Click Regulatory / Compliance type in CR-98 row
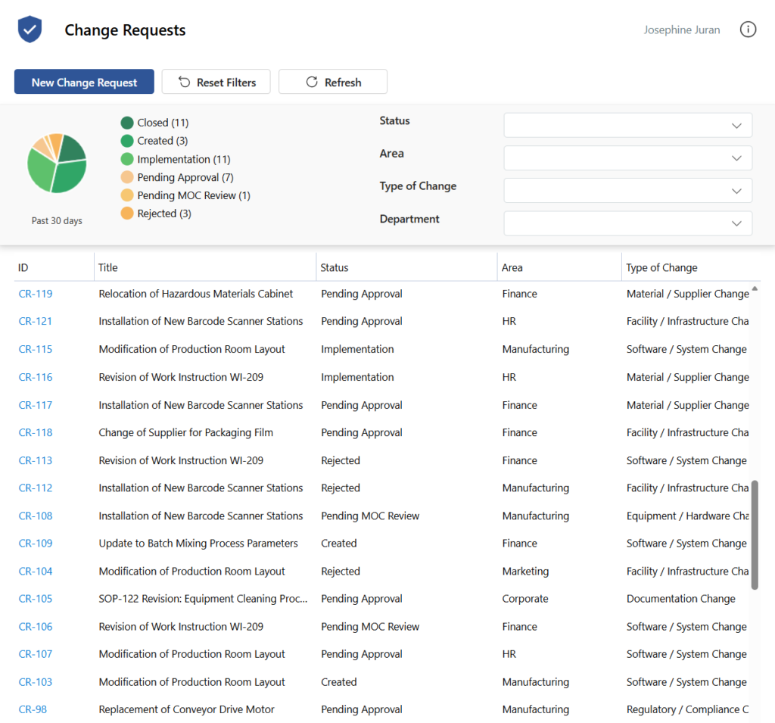This screenshot has height=723, width=775. [x=687, y=709]
